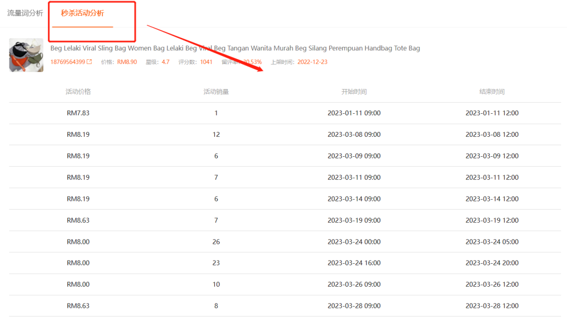Image resolution: width=567 pixels, height=324 pixels.
Task: Select start time 2023-03-09 09:00
Action: click(354, 156)
